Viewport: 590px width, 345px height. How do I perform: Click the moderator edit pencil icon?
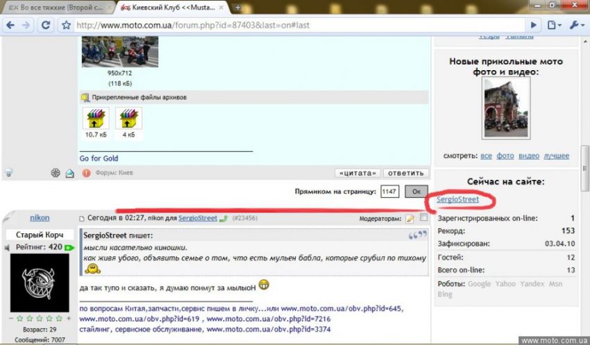410,218
